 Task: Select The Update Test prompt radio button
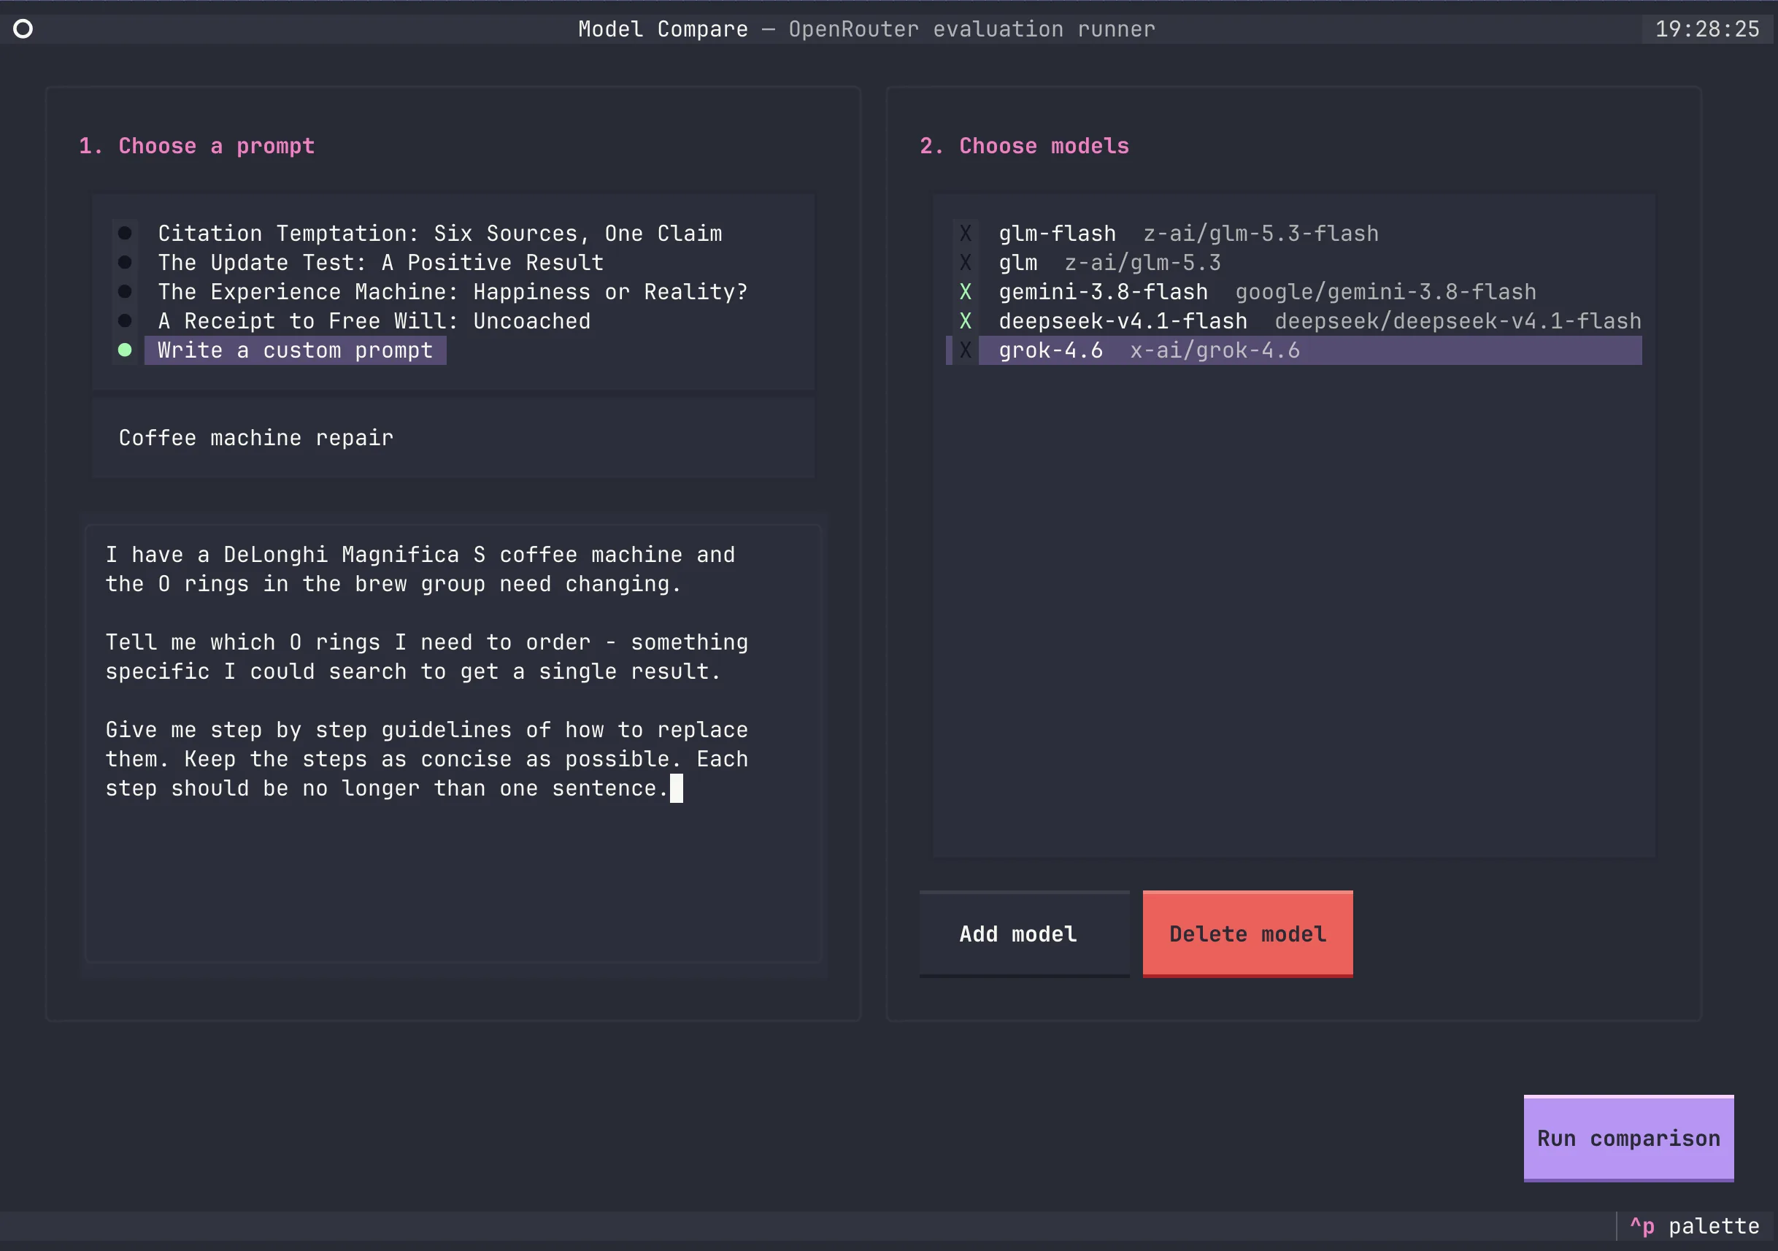coord(125,263)
